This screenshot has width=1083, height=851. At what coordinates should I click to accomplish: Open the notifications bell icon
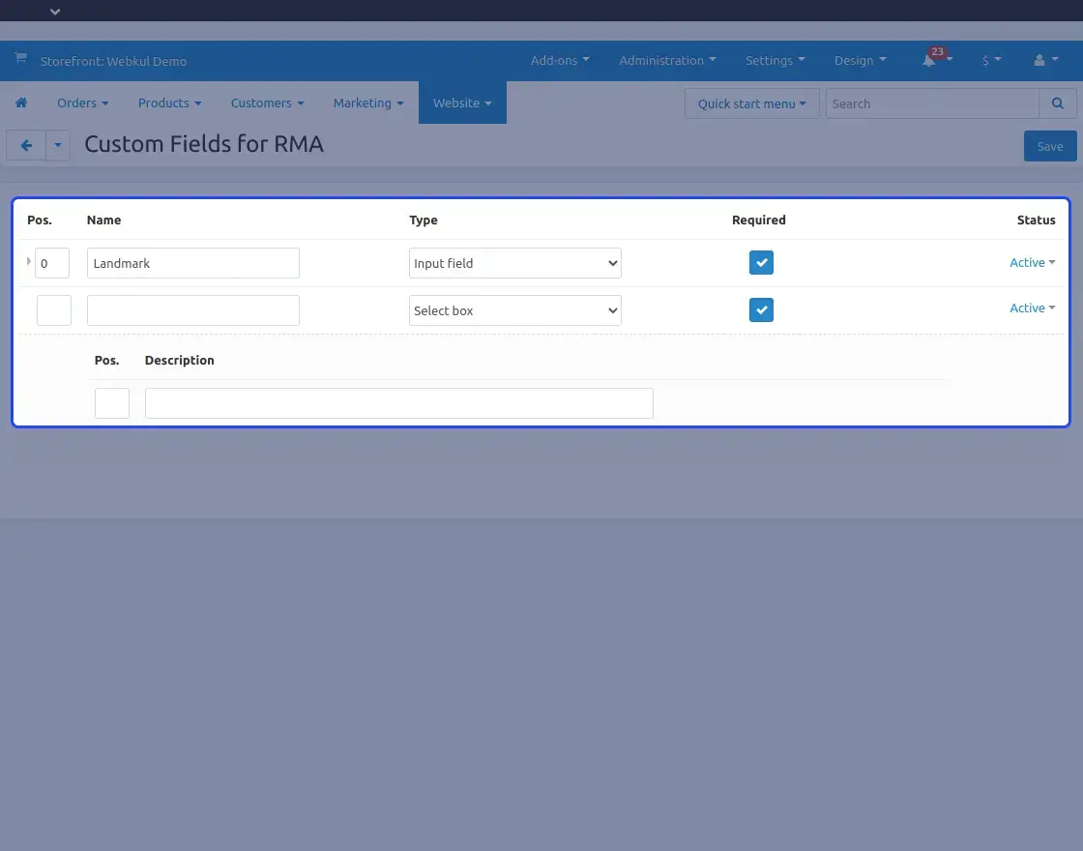coord(930,60)
